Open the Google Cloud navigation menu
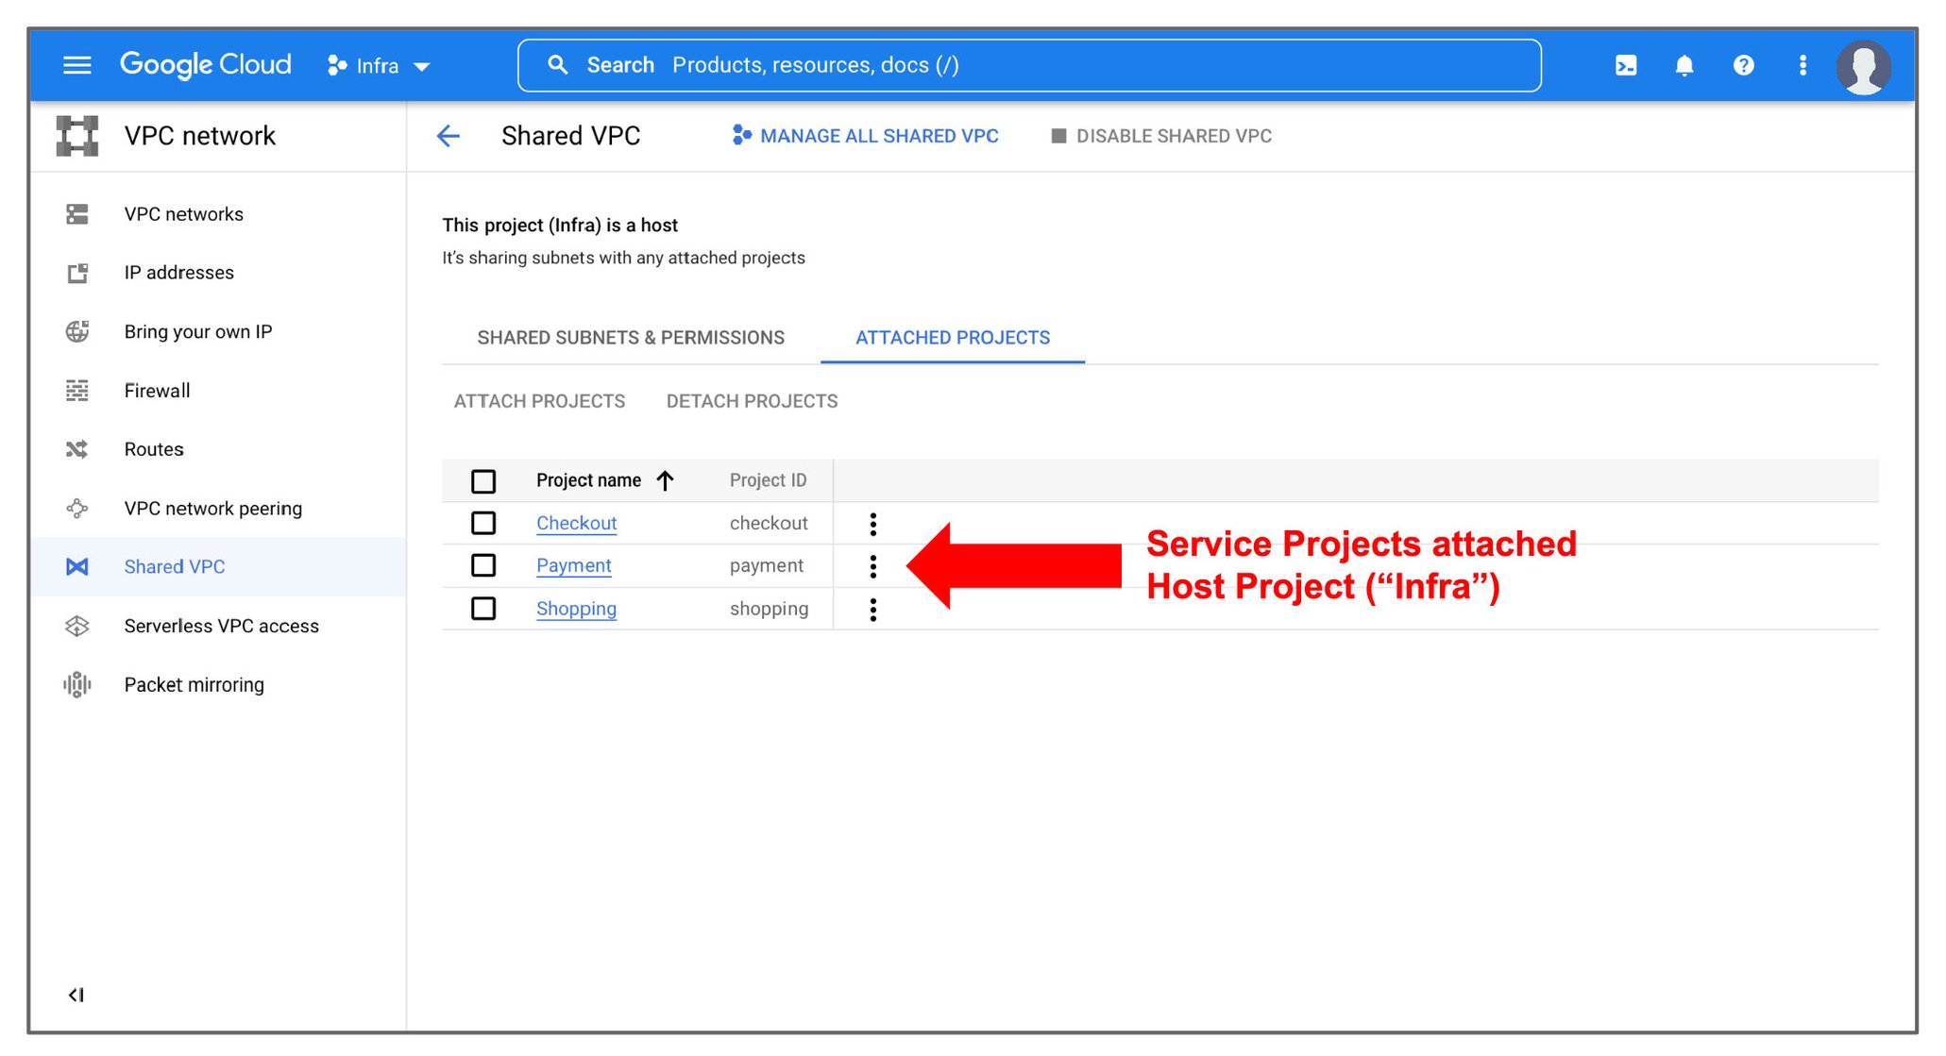The image size is (1946, 1056). [76, 64]
